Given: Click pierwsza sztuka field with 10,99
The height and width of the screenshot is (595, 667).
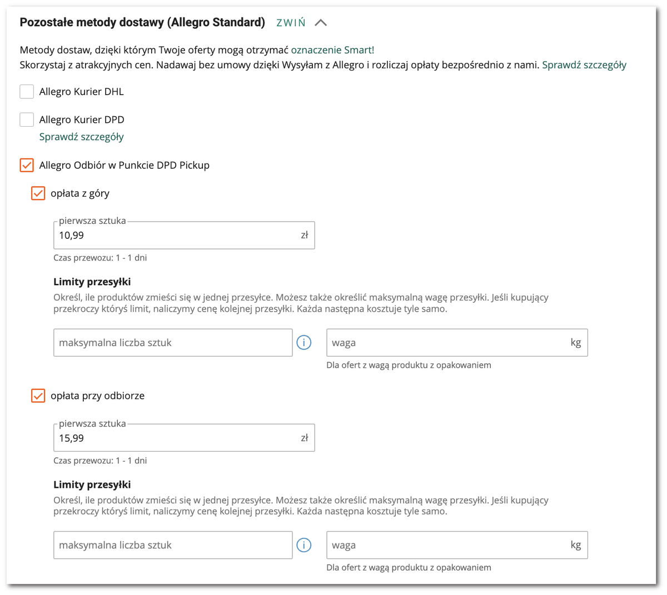Looking at the screenshot, I should [178, 236].
